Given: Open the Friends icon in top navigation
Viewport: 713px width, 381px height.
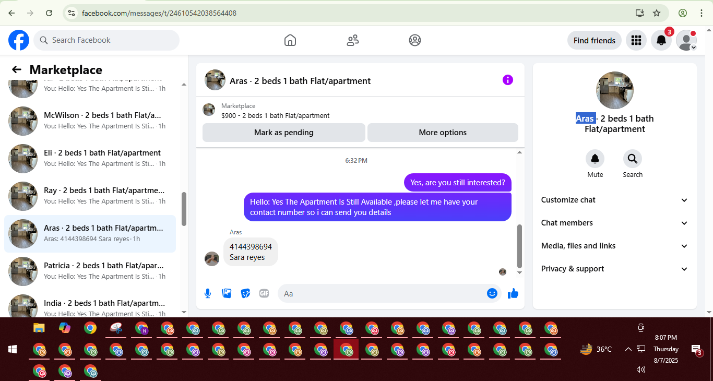Looking at the screenshot, I should [353, 40].
